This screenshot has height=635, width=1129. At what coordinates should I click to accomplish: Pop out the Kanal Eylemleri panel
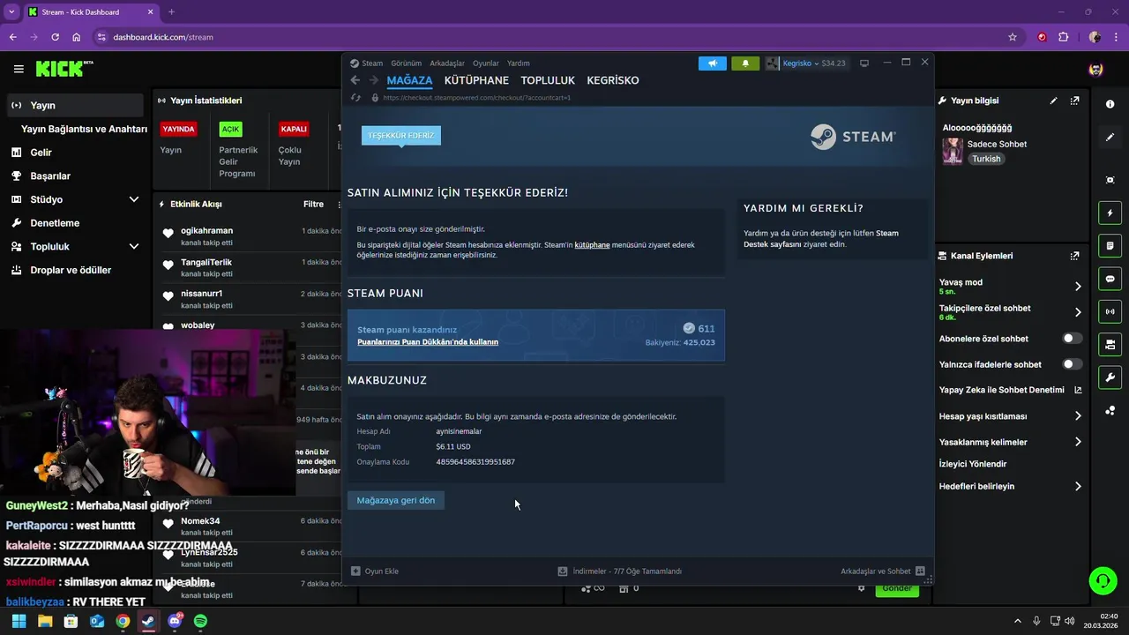tap(1074, 256)
